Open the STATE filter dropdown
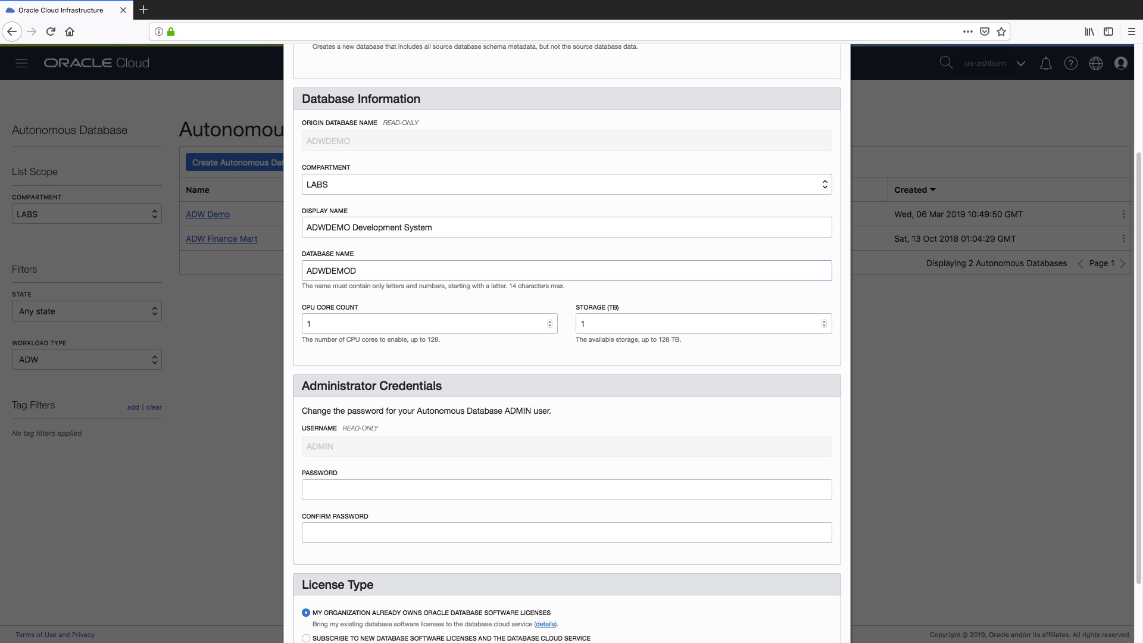Image resolution: width=1143 pixels, height=643 pixels. click(86, 311)
